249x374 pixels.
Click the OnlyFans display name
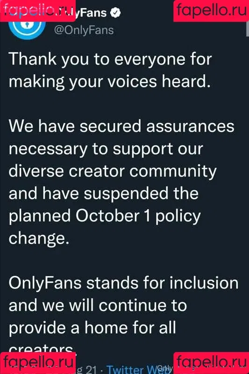click(x=91, y=13)
